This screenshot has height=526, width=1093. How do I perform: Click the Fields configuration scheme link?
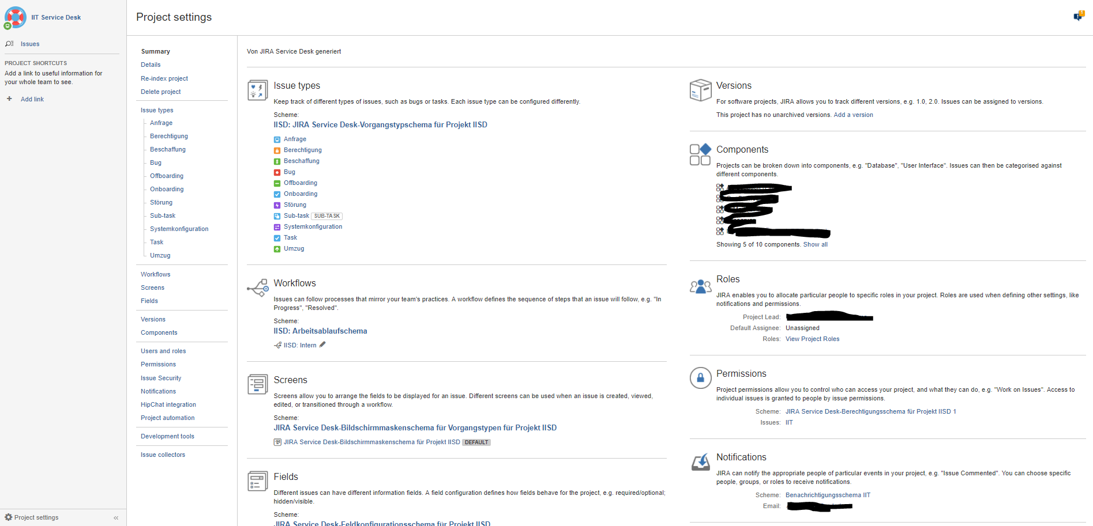(x=382, y=523)
